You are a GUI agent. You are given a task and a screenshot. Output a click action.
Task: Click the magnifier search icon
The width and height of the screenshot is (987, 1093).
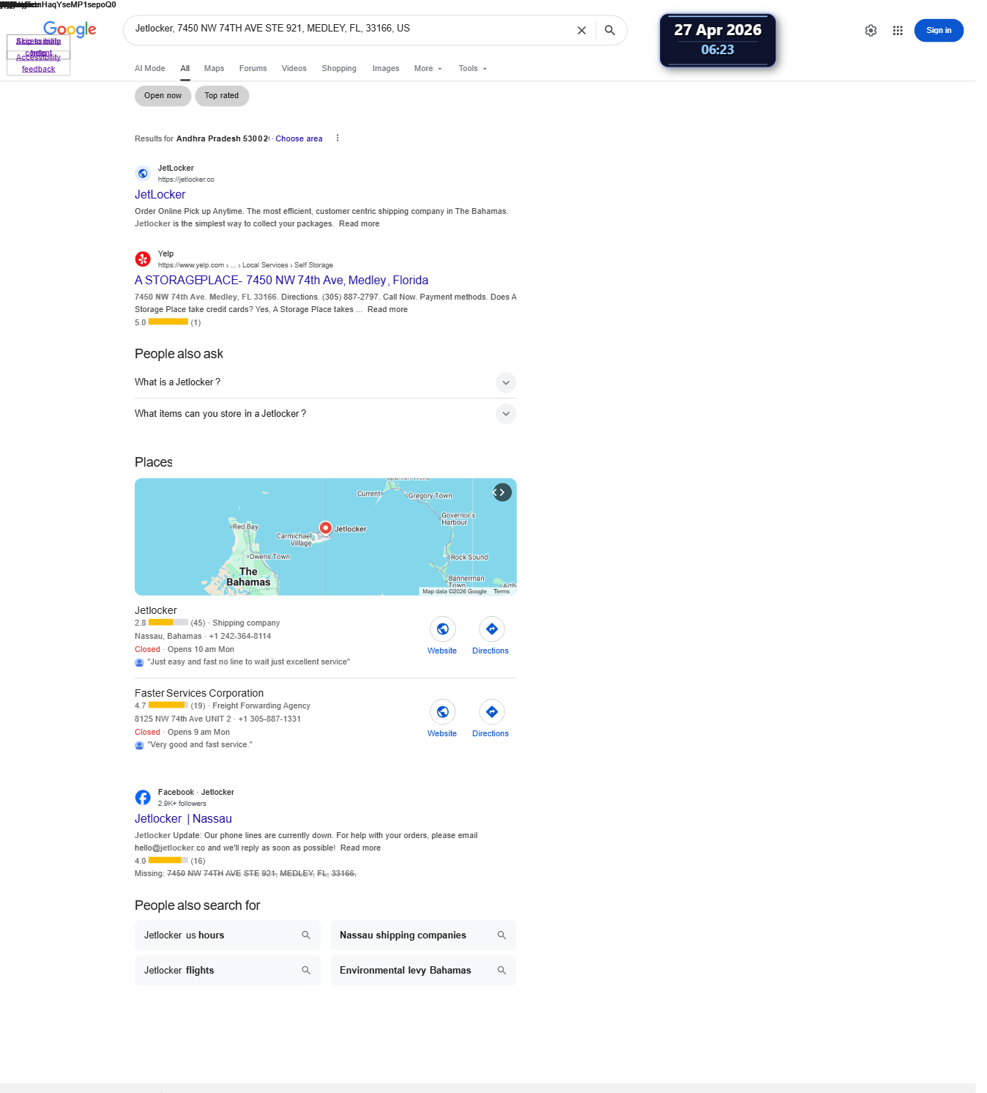click(610, 31)
